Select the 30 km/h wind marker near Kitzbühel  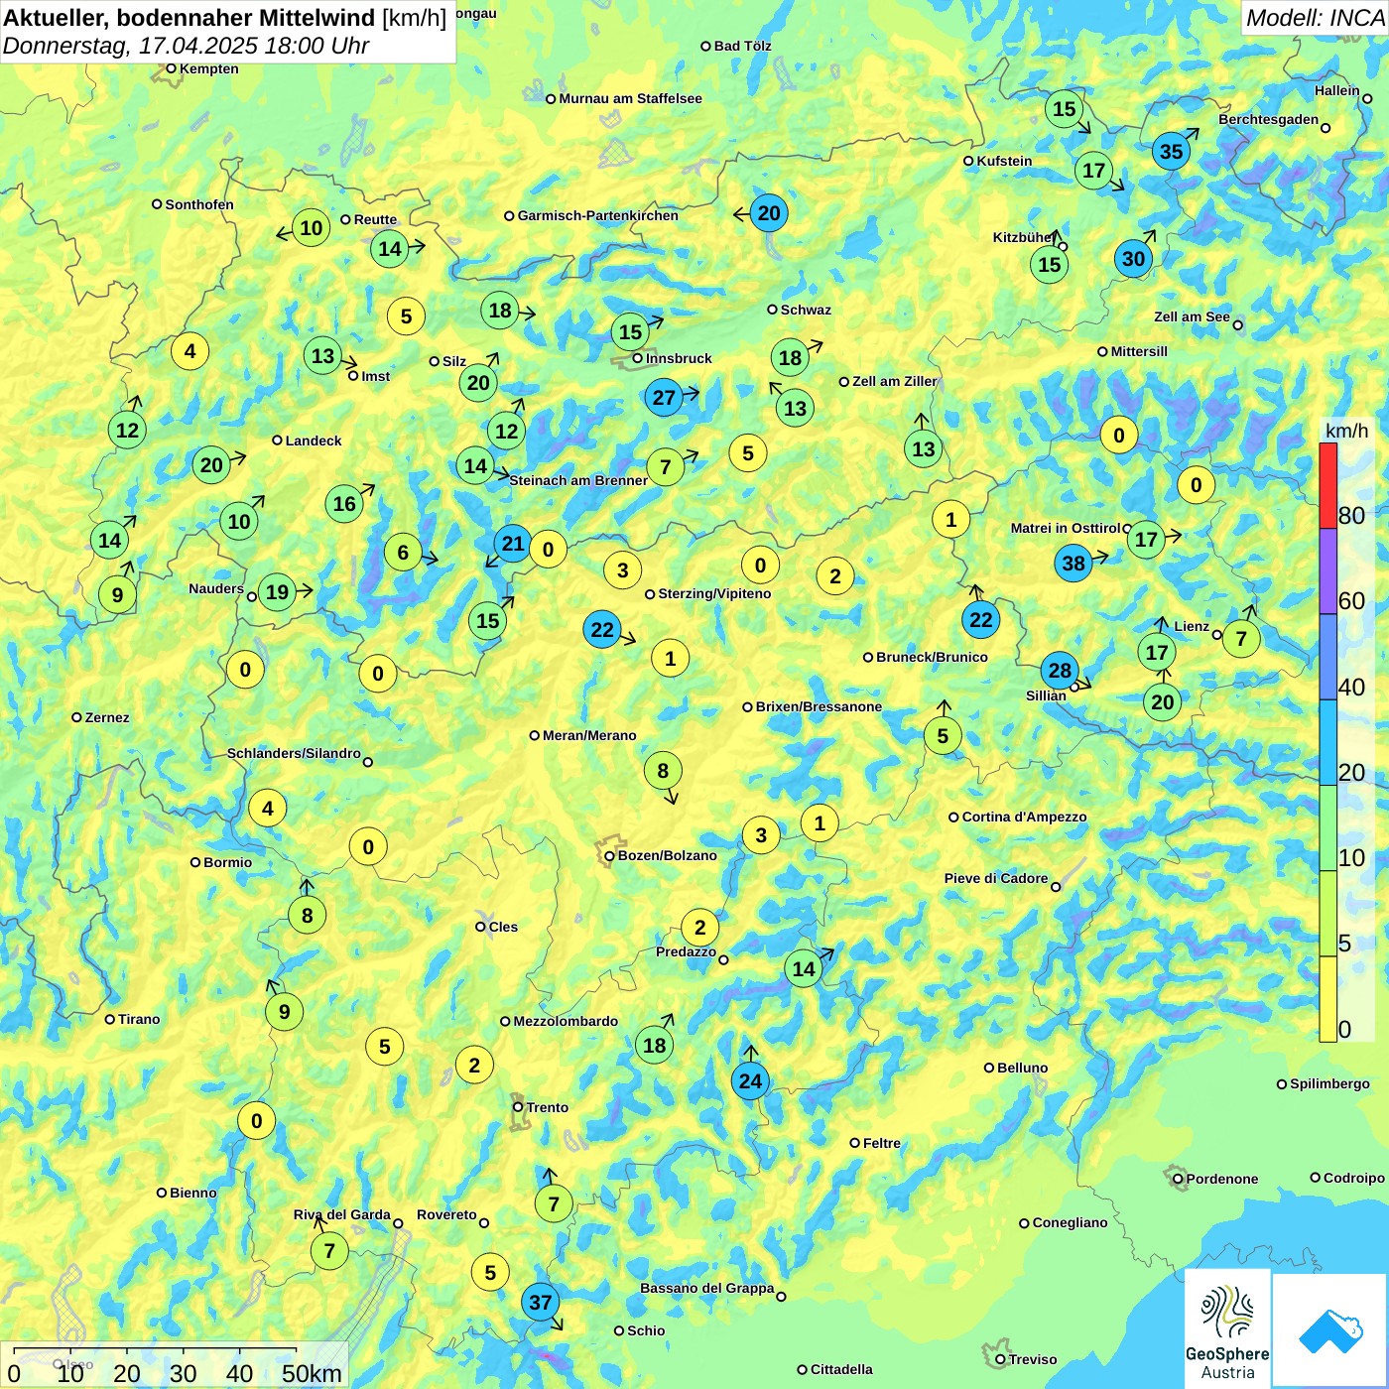pyautogui.click(x=1134, y=259)
